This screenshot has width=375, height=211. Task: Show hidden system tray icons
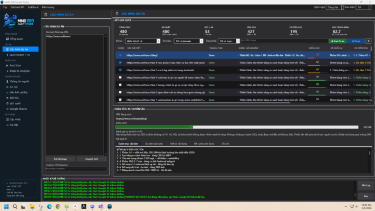click(346, 206)
